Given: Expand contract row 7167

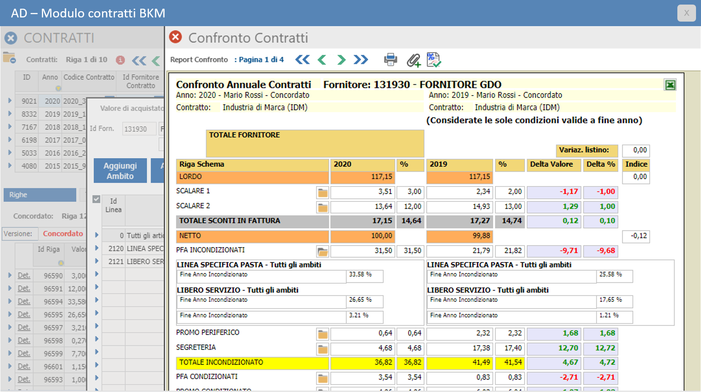Looking at the screenshot, I should 10,127.
